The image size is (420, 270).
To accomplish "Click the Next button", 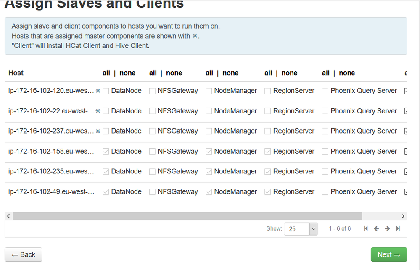I will 388,254.
